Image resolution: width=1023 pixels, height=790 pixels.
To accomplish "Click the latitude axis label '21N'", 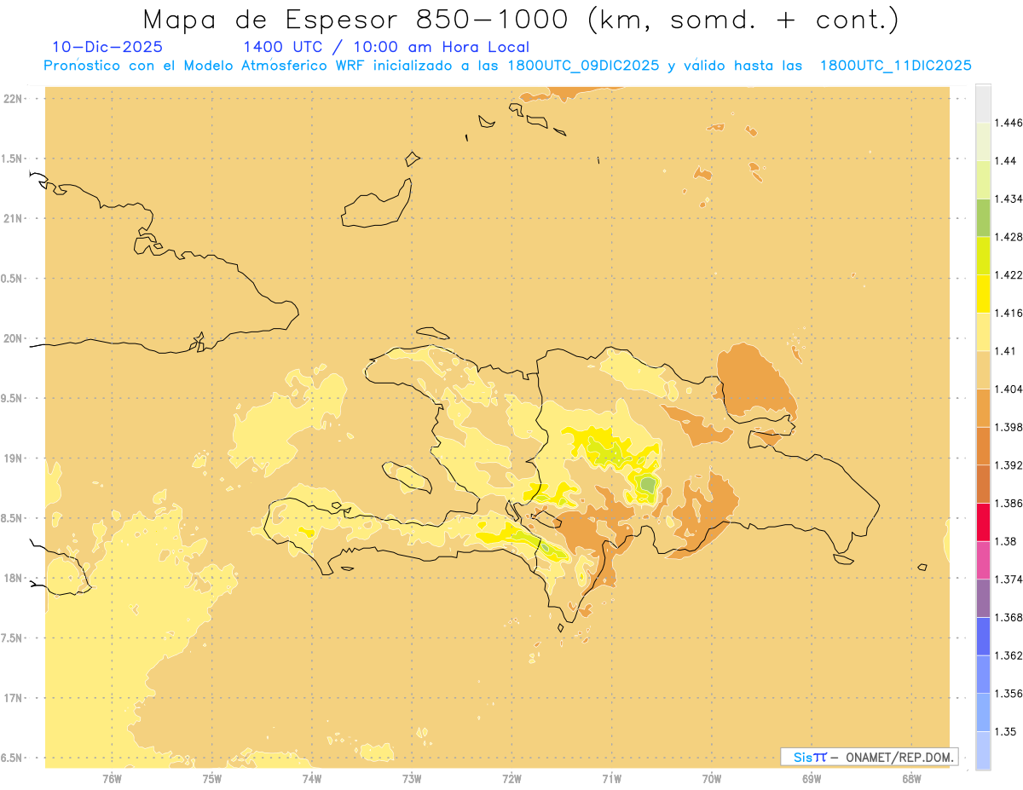I will coord(14,218).
